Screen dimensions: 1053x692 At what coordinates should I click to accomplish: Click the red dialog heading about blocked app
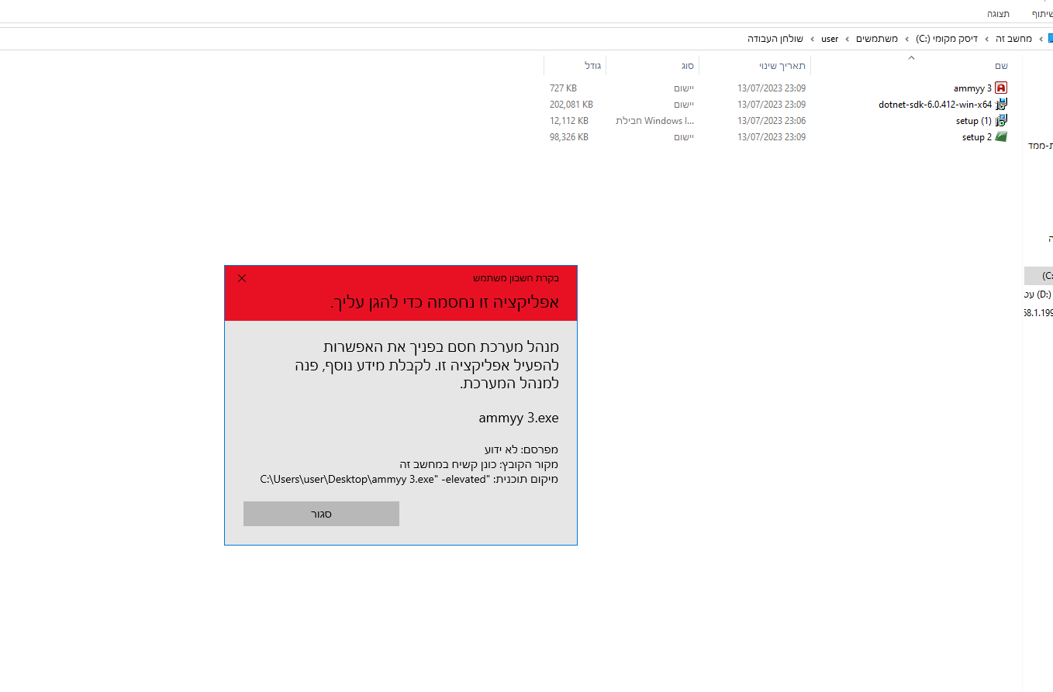click(x=445, y=302)
